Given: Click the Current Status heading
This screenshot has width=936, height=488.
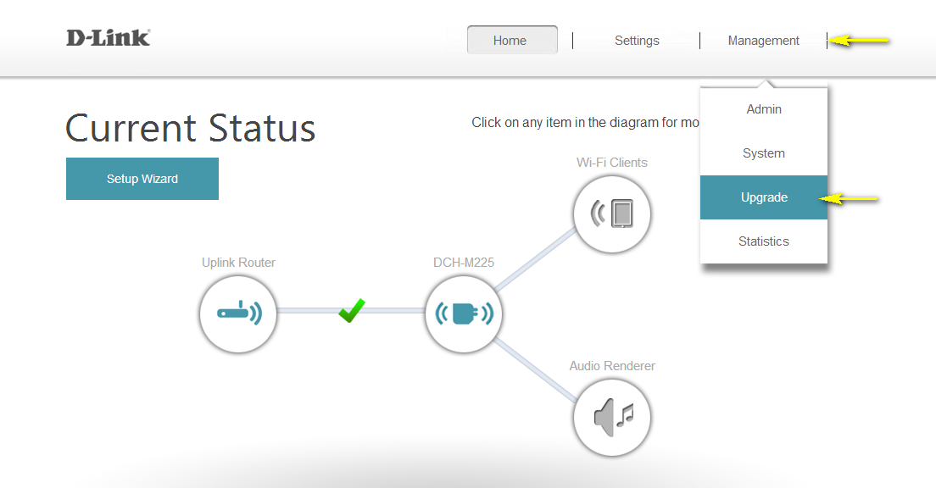Looking at the screenshot, I should pos(191,129).
